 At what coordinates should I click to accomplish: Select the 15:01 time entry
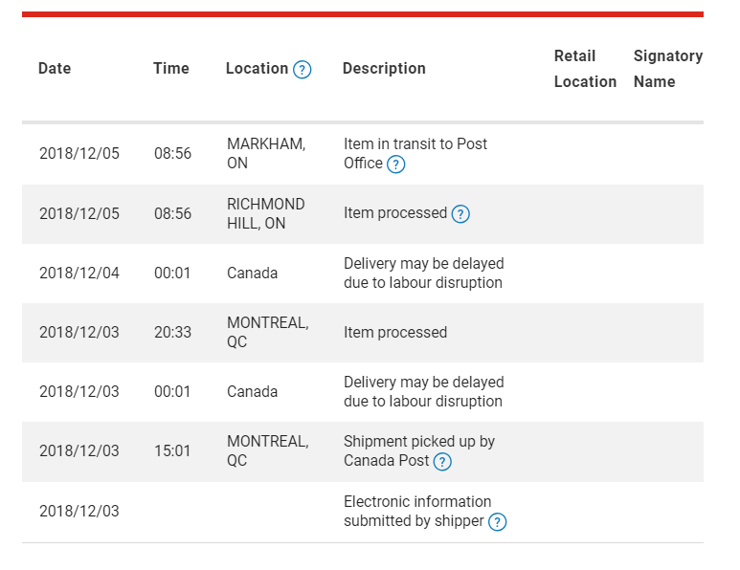click(x=172, y=451)
